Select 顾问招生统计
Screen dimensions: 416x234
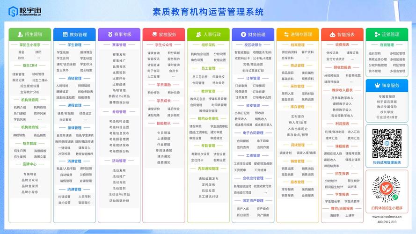pyautogui.click(x=334, y=187)
